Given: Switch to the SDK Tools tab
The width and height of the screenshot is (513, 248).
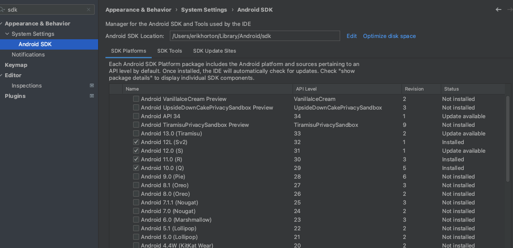Looking at the screenshot, I should click(169, 51).
